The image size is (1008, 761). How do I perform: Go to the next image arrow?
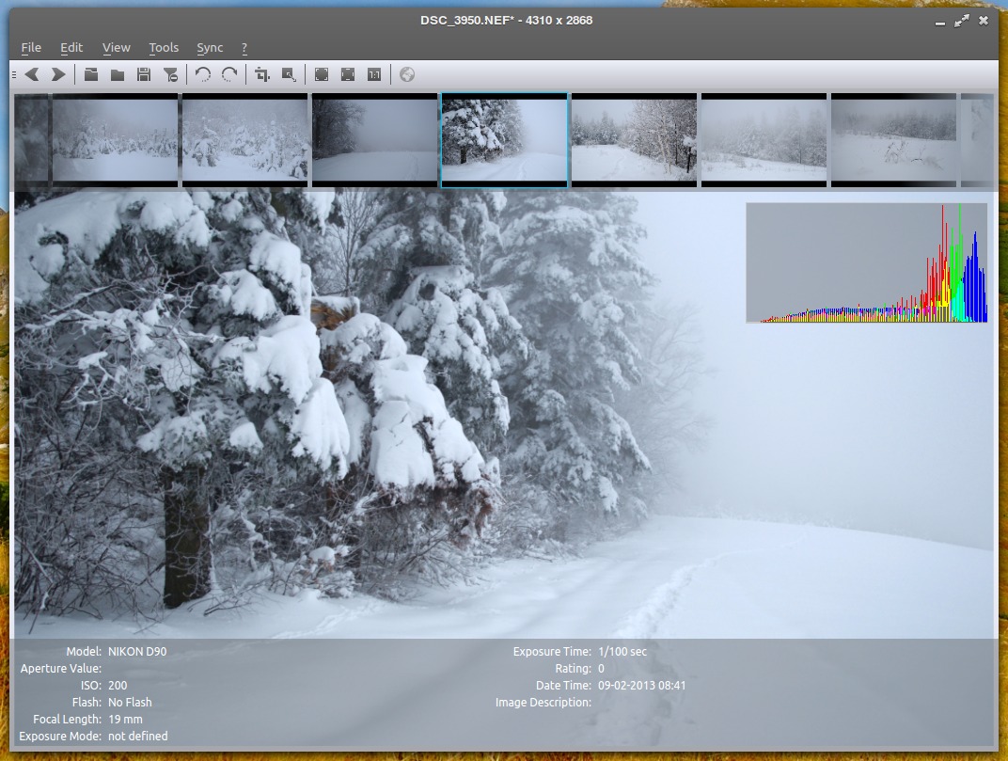click(58, 74)
